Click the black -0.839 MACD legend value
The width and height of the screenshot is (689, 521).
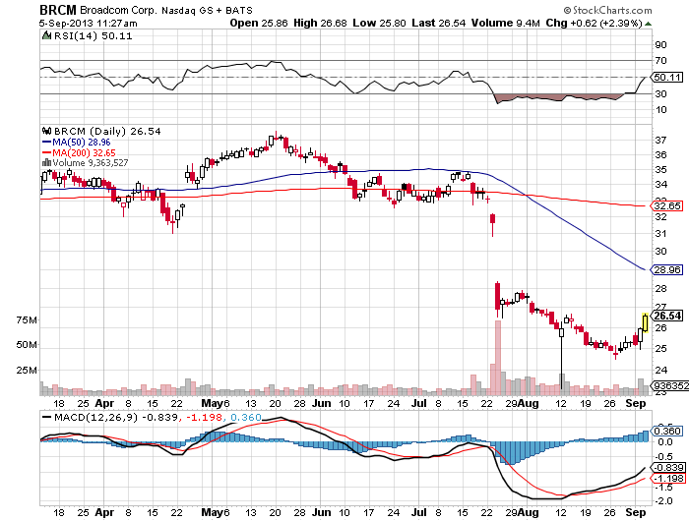click(159, 417)
